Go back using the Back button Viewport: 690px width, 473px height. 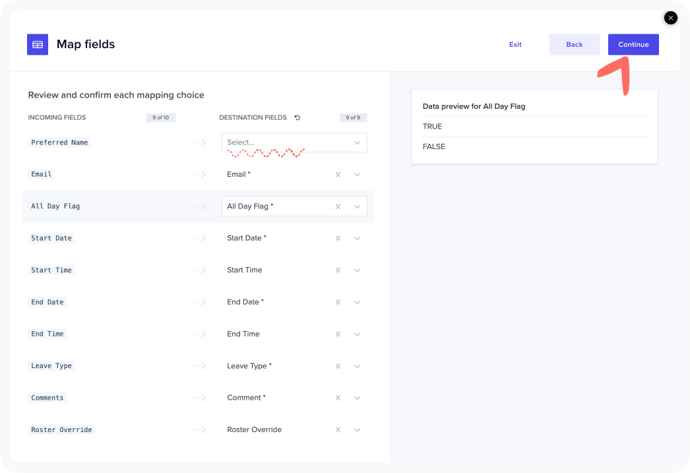click(574, 44)
